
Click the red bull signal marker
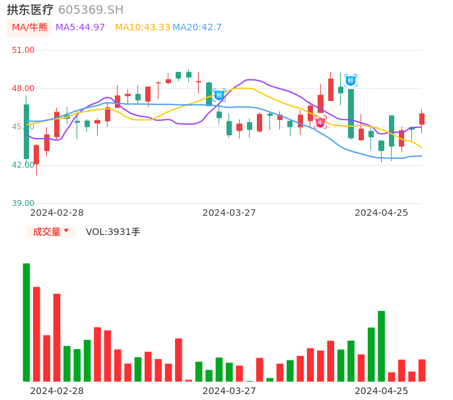pos(320,122)
